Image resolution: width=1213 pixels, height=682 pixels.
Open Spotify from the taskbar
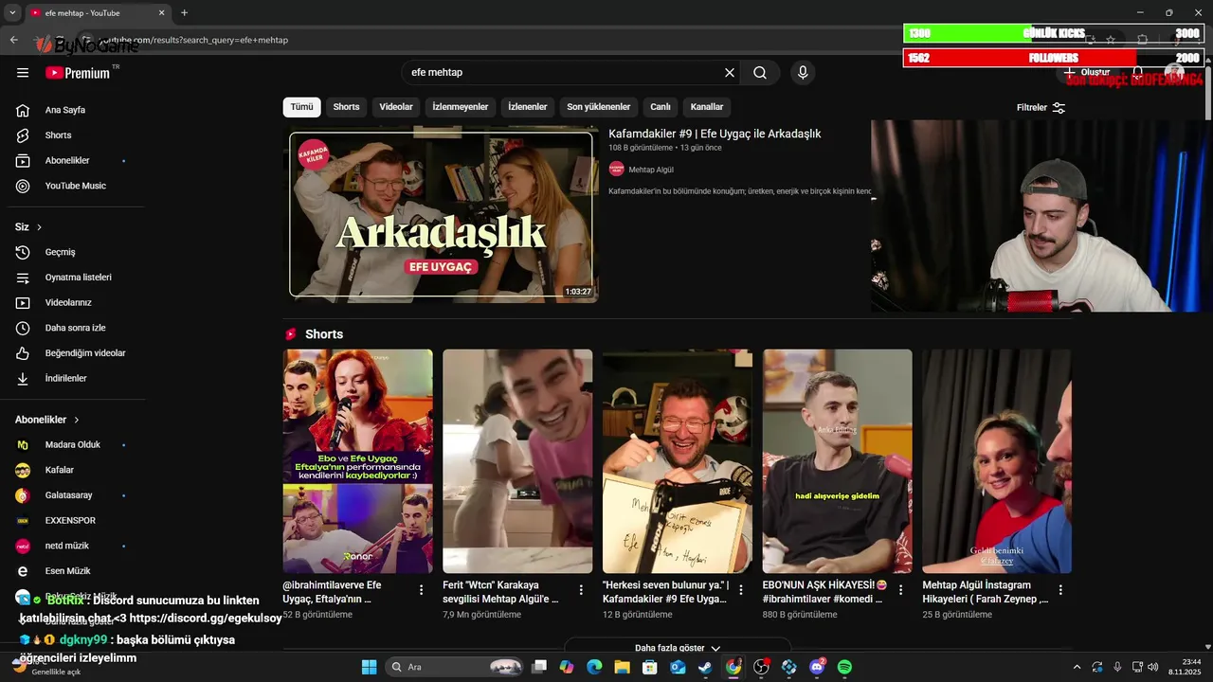pyautogui.click(x=844, y=667)
